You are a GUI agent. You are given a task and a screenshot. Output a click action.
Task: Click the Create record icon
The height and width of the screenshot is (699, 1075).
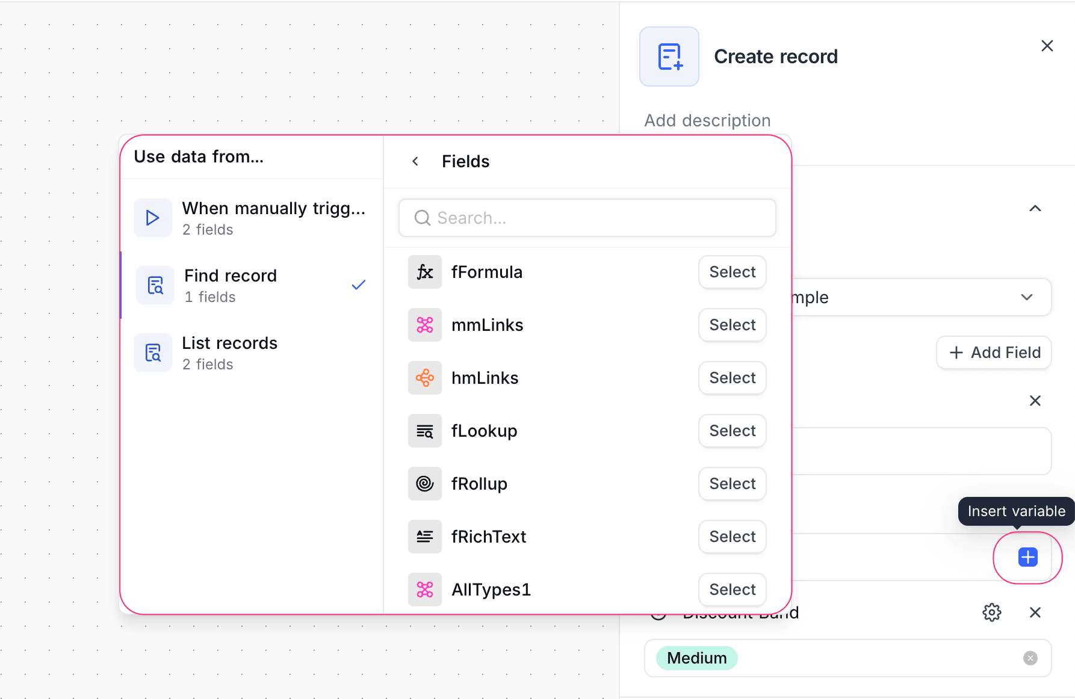(x=669, y=56)
